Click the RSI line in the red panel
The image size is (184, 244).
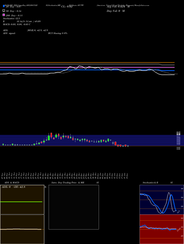point(158,228)
